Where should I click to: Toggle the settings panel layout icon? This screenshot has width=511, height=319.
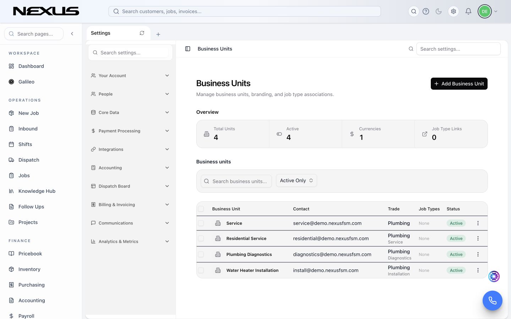(188, 49)
